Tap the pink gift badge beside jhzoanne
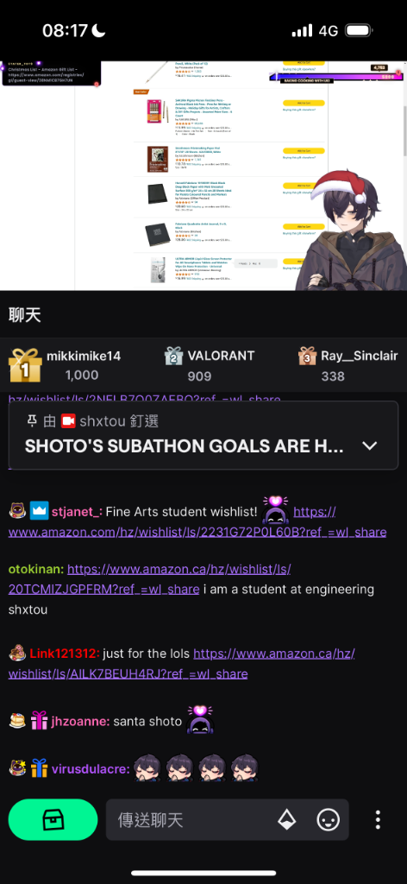The width and height of the screenshot is (407, 884). (39, 721)
